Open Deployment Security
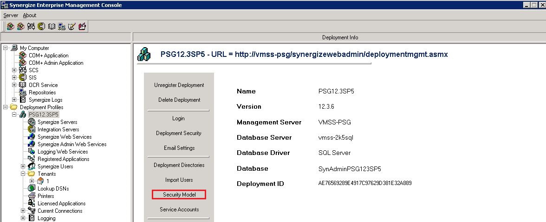The width and height of the screenshot is (546, 222). pos(179,133)
